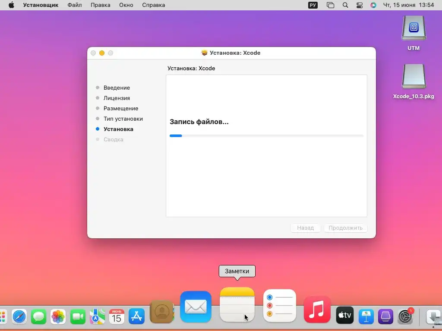Click installation progress bar
Screen dimensions: 442x331
266,136
